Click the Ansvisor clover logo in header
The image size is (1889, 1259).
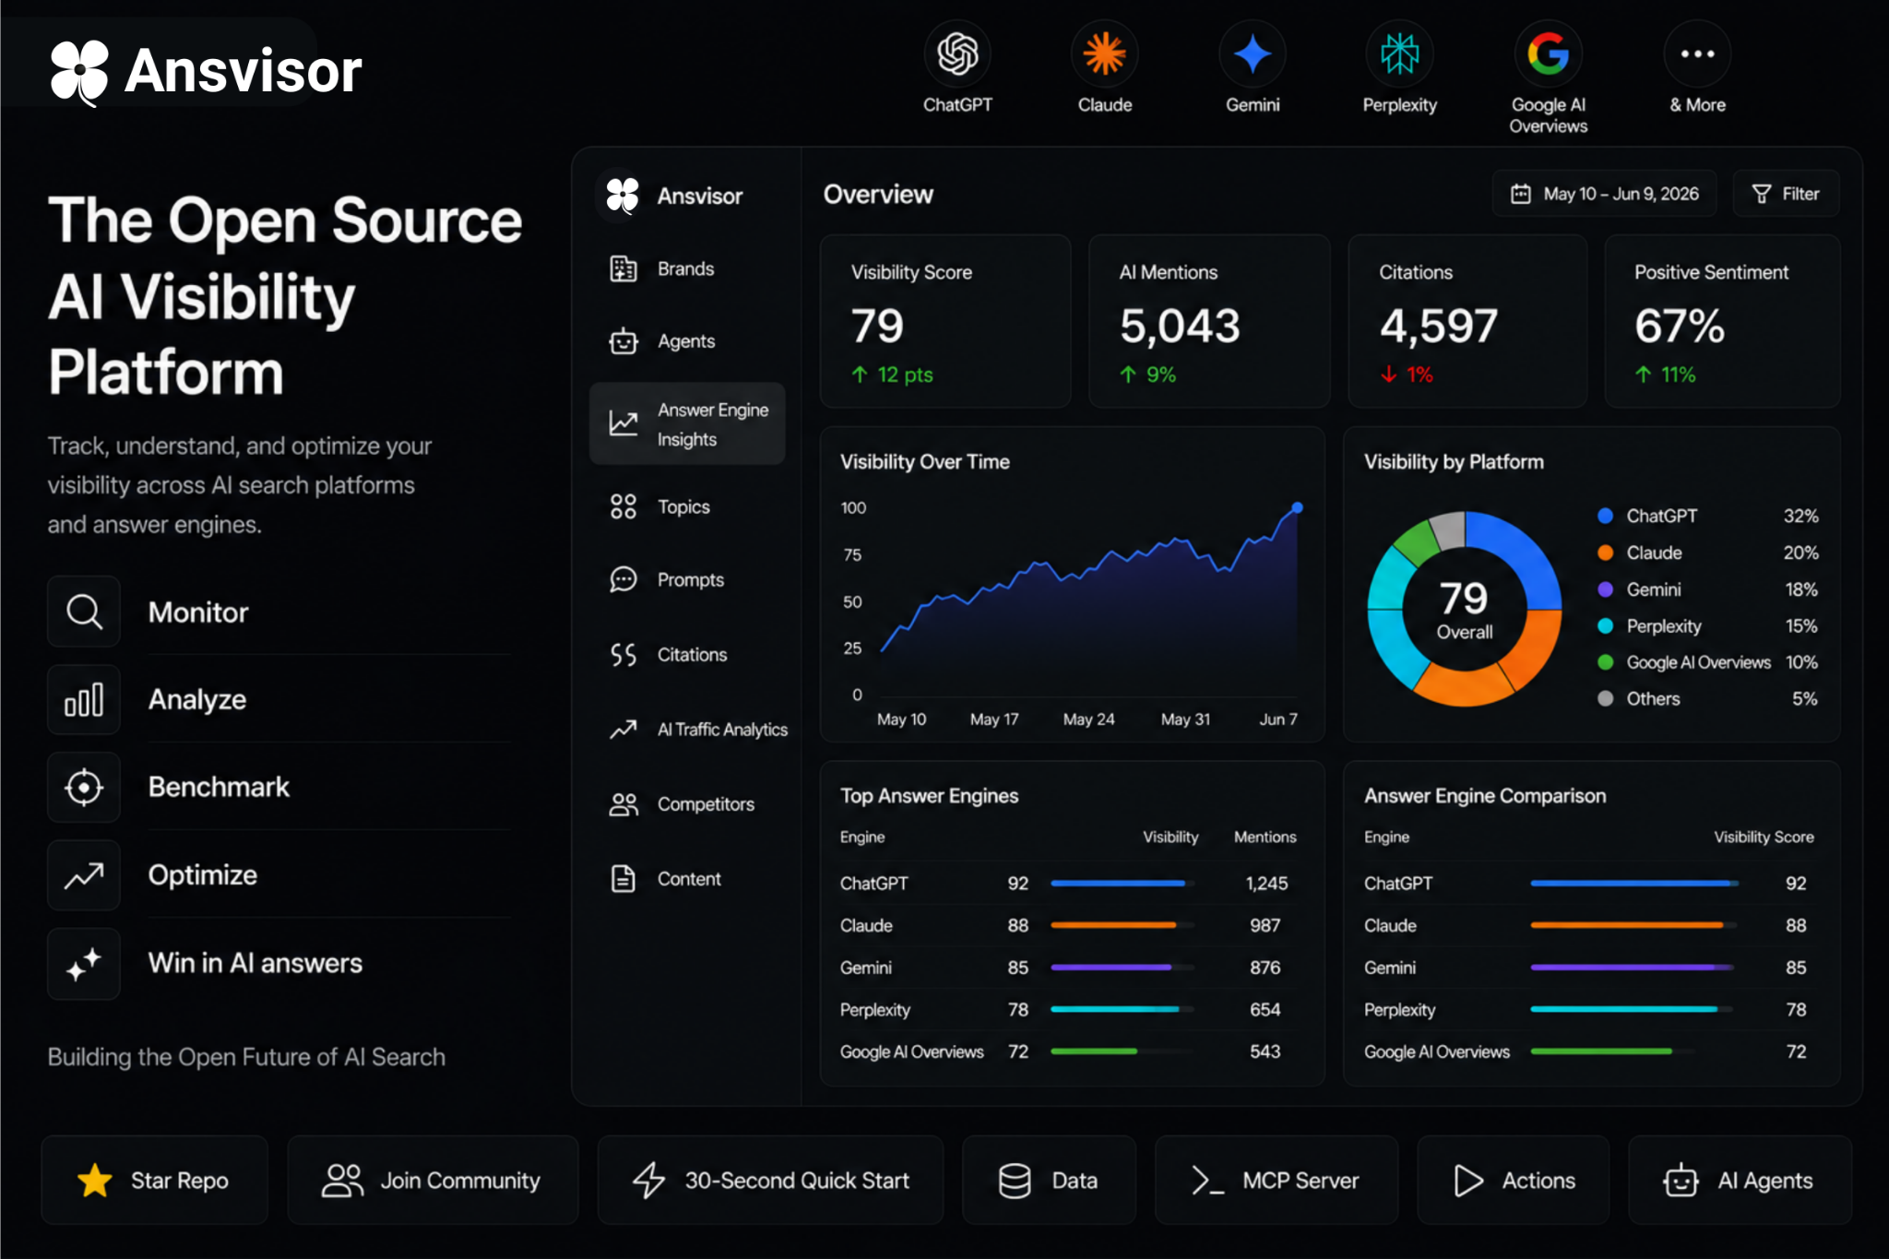pyautogui.click(x=79, y=72)
